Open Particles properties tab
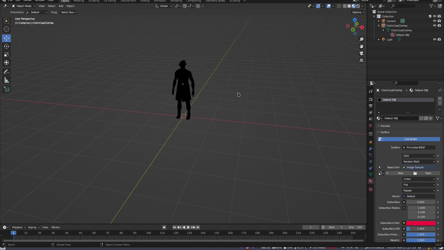The height and width of the screenshot is (250, 444). tap(370, 155)
